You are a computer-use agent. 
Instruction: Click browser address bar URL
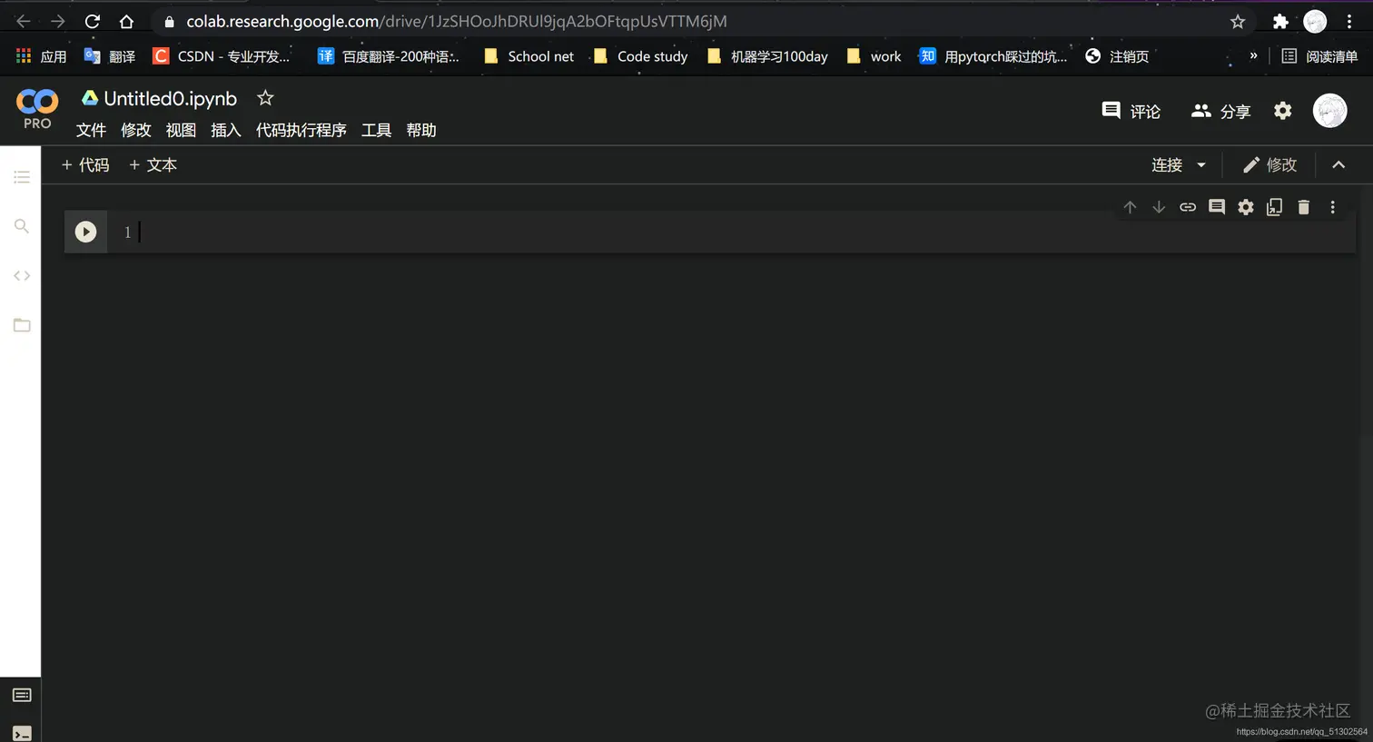(457, 21)
